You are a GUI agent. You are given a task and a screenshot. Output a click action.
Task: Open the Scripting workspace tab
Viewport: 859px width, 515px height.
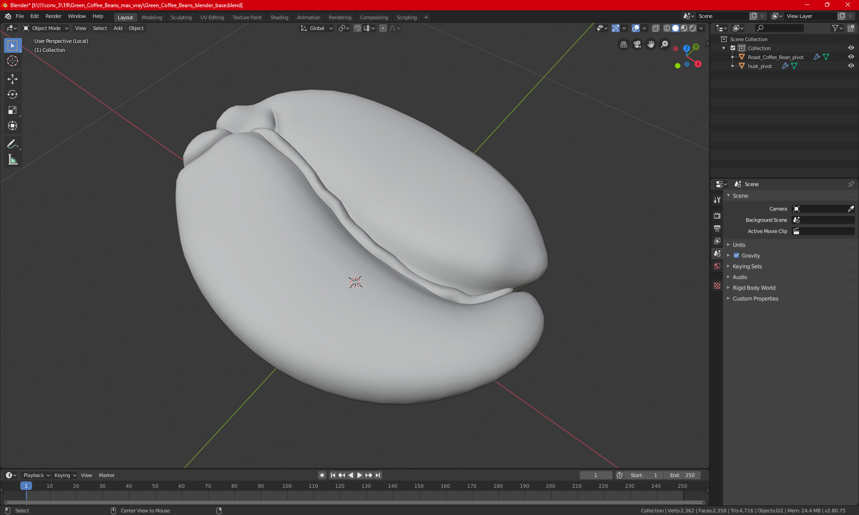pos(406,17)
